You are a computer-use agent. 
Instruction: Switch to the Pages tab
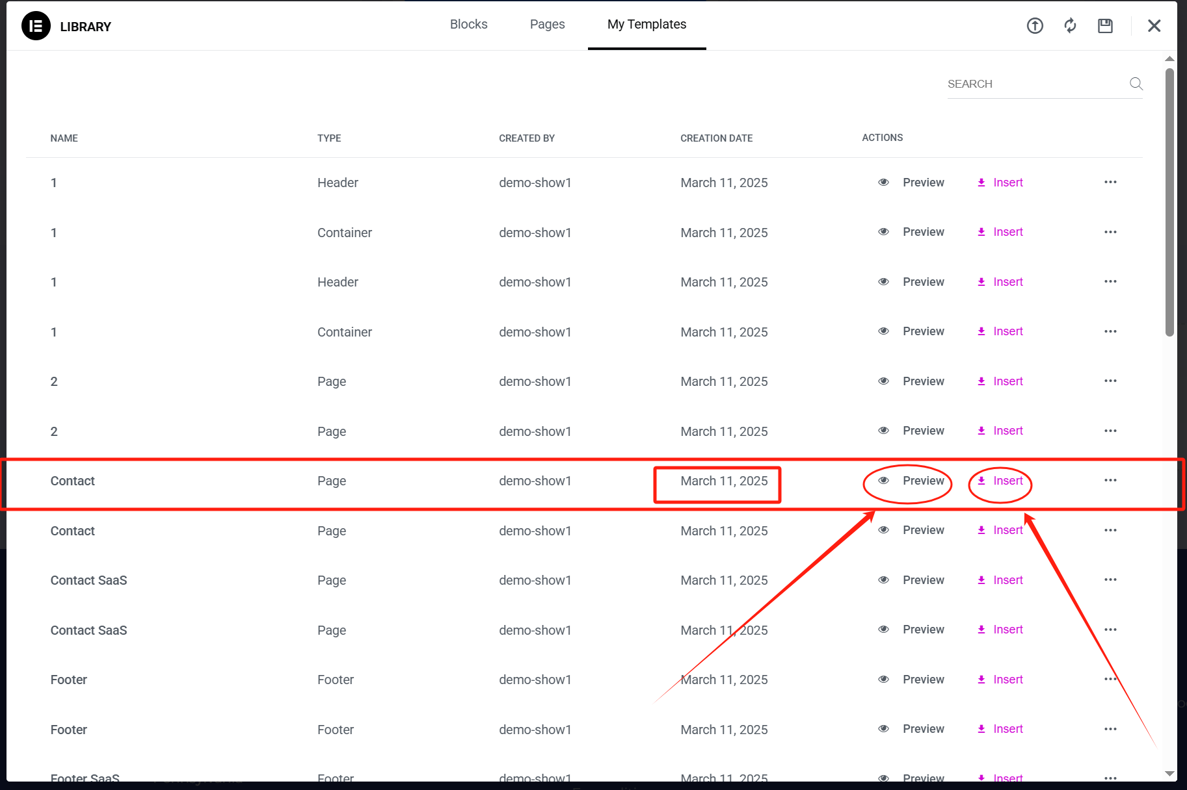547,24
